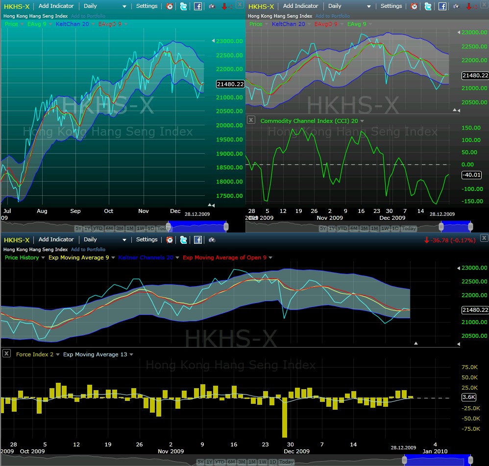
Task: Click HKHS-X symbol in top-right chart header
Action: tap(261, 6)
